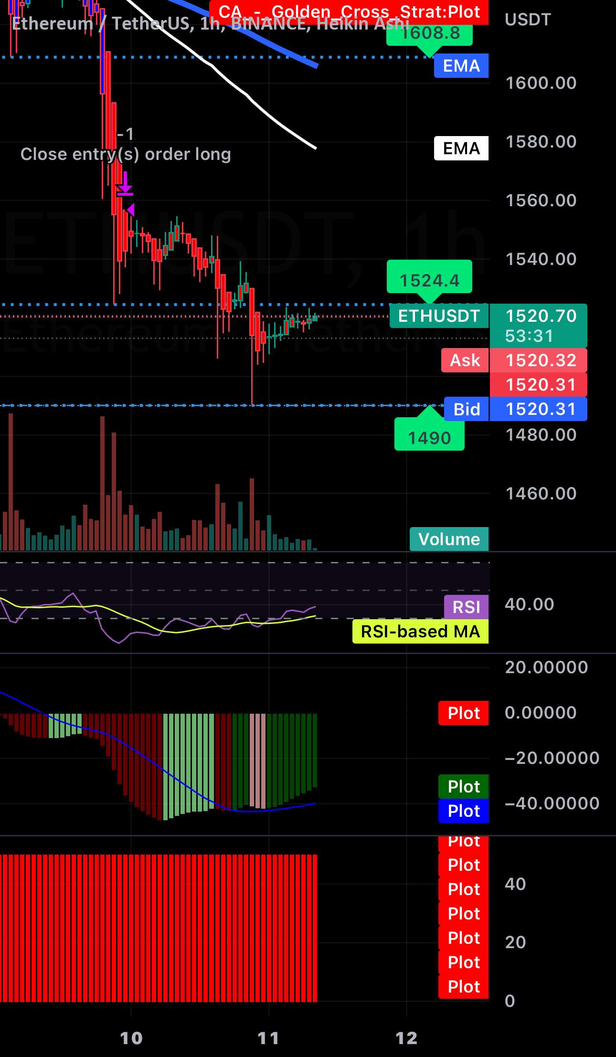
Task: Click the Ethereum / TetherUS chart title
Action: click(211, 23)
